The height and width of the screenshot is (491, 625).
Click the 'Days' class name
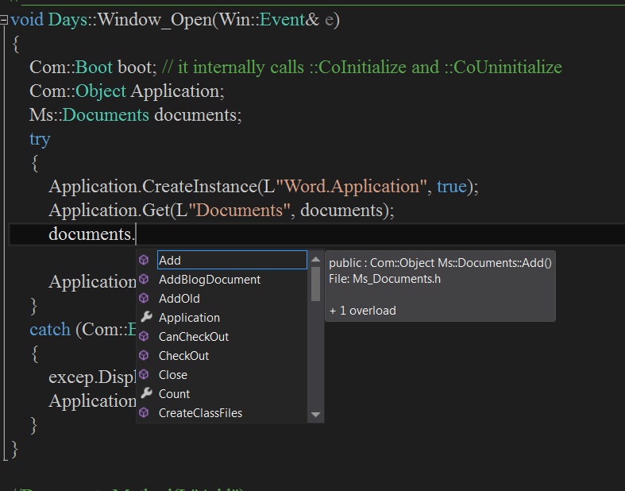coord(68,20)
